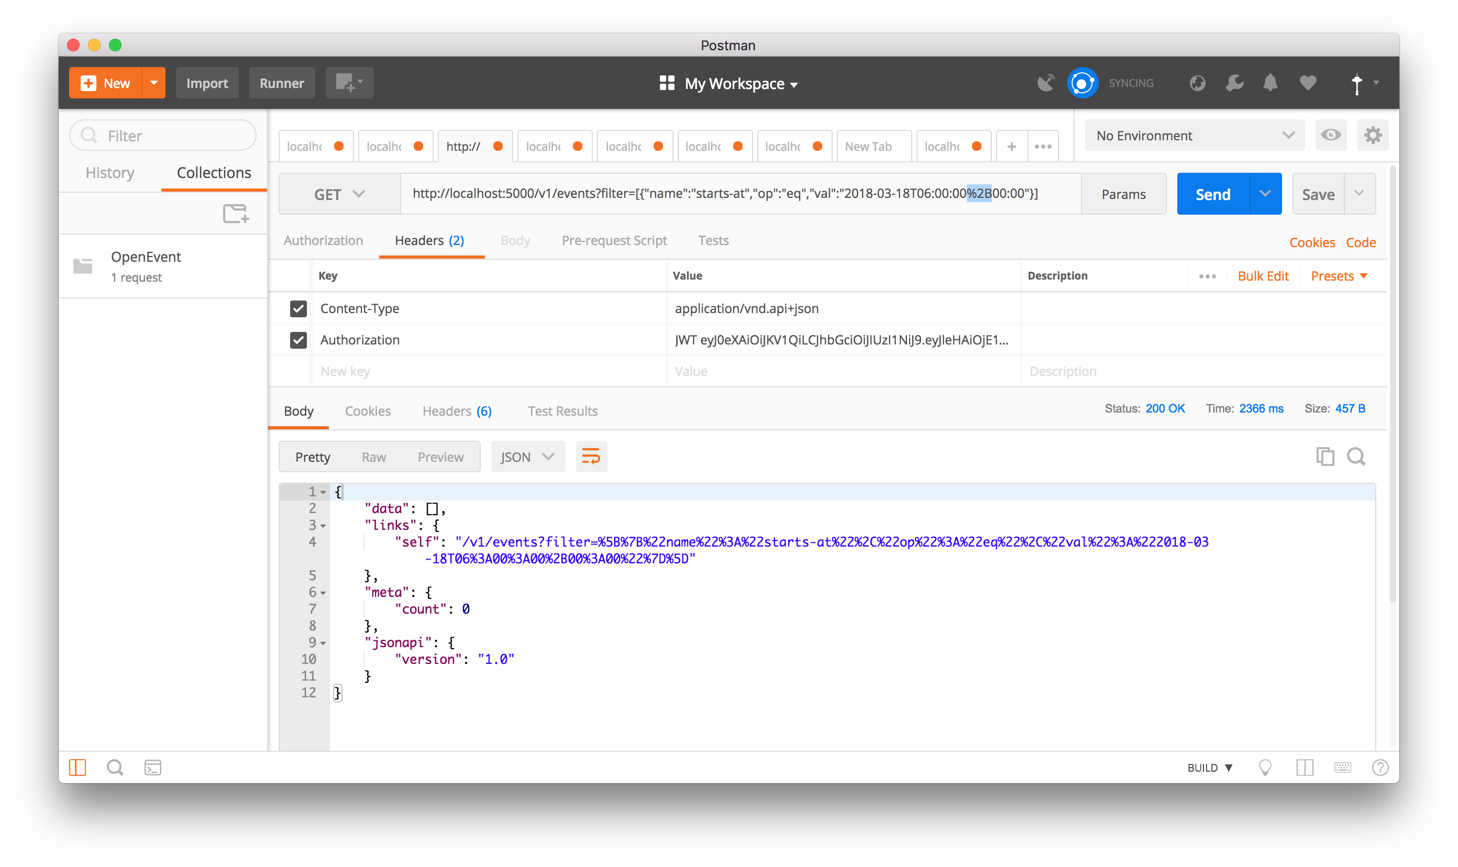1458x867 pixels.
Task: Open find and replace icon in status bar
Action: [x=115, y=767]
